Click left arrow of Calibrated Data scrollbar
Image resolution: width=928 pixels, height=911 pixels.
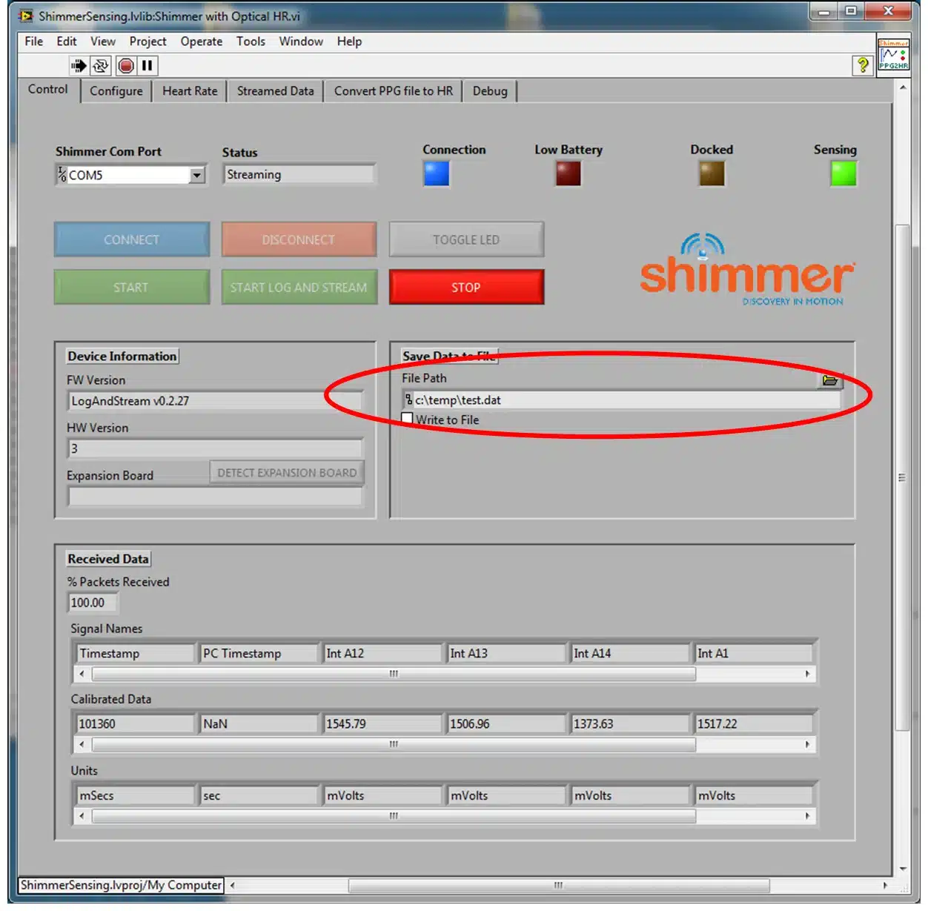point(82,744)
